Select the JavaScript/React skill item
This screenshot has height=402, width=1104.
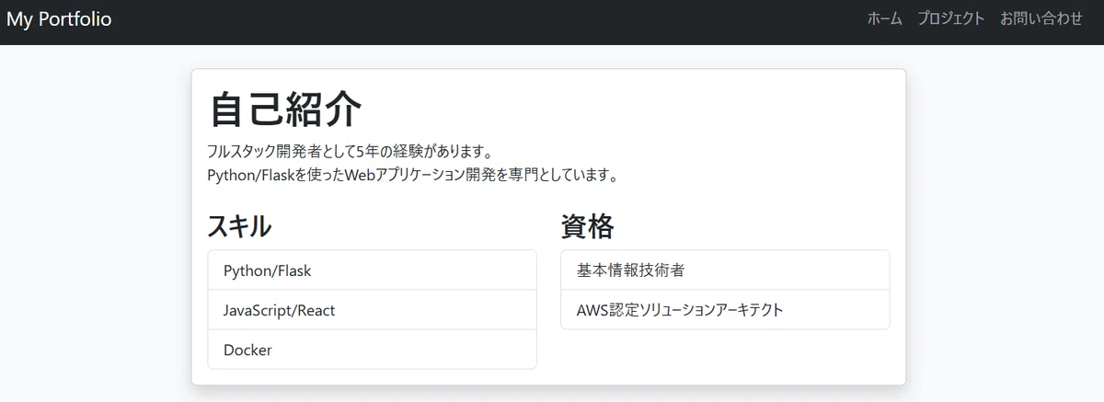coord(373,310)
